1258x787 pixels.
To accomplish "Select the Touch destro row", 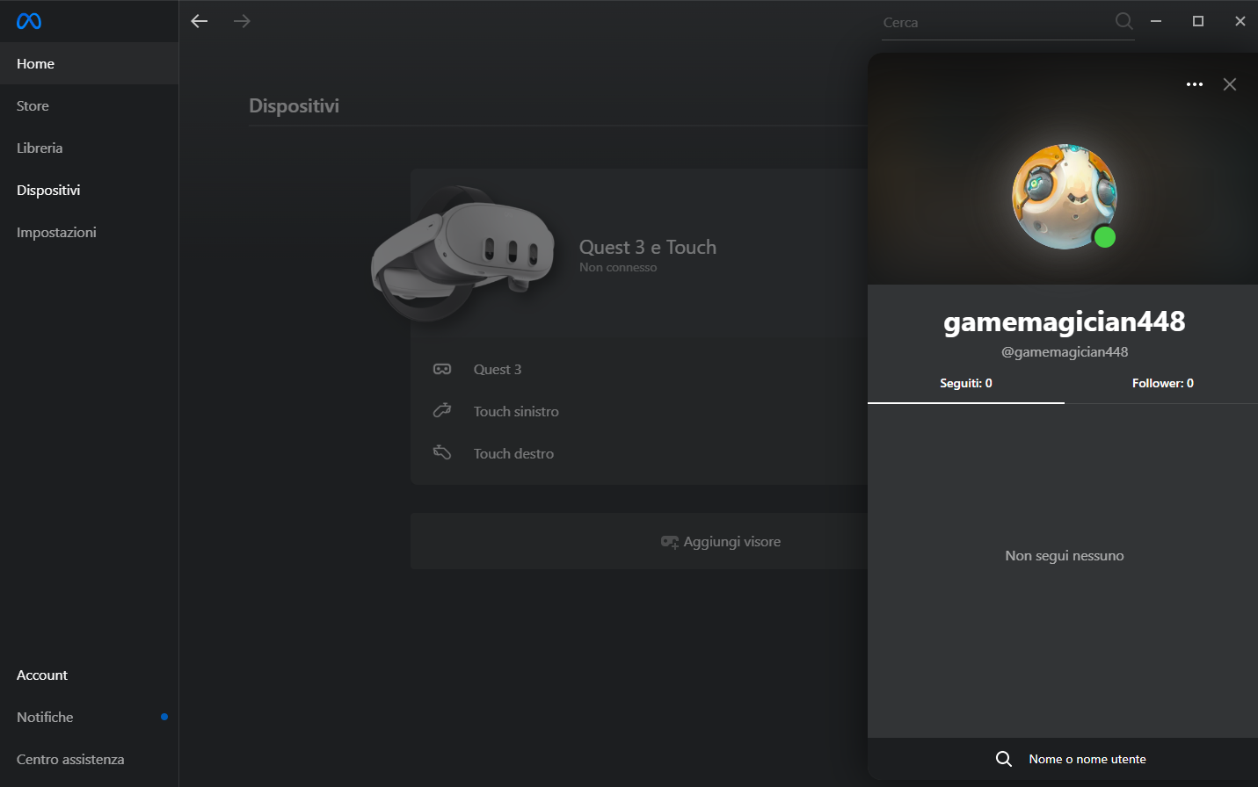I will 639,453.
